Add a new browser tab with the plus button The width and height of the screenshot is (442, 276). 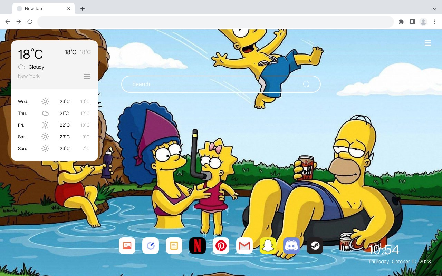(82, 9)
